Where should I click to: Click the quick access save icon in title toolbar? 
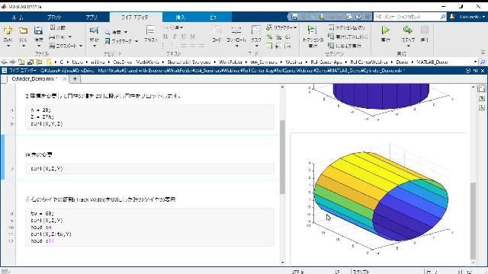(295, 17)
